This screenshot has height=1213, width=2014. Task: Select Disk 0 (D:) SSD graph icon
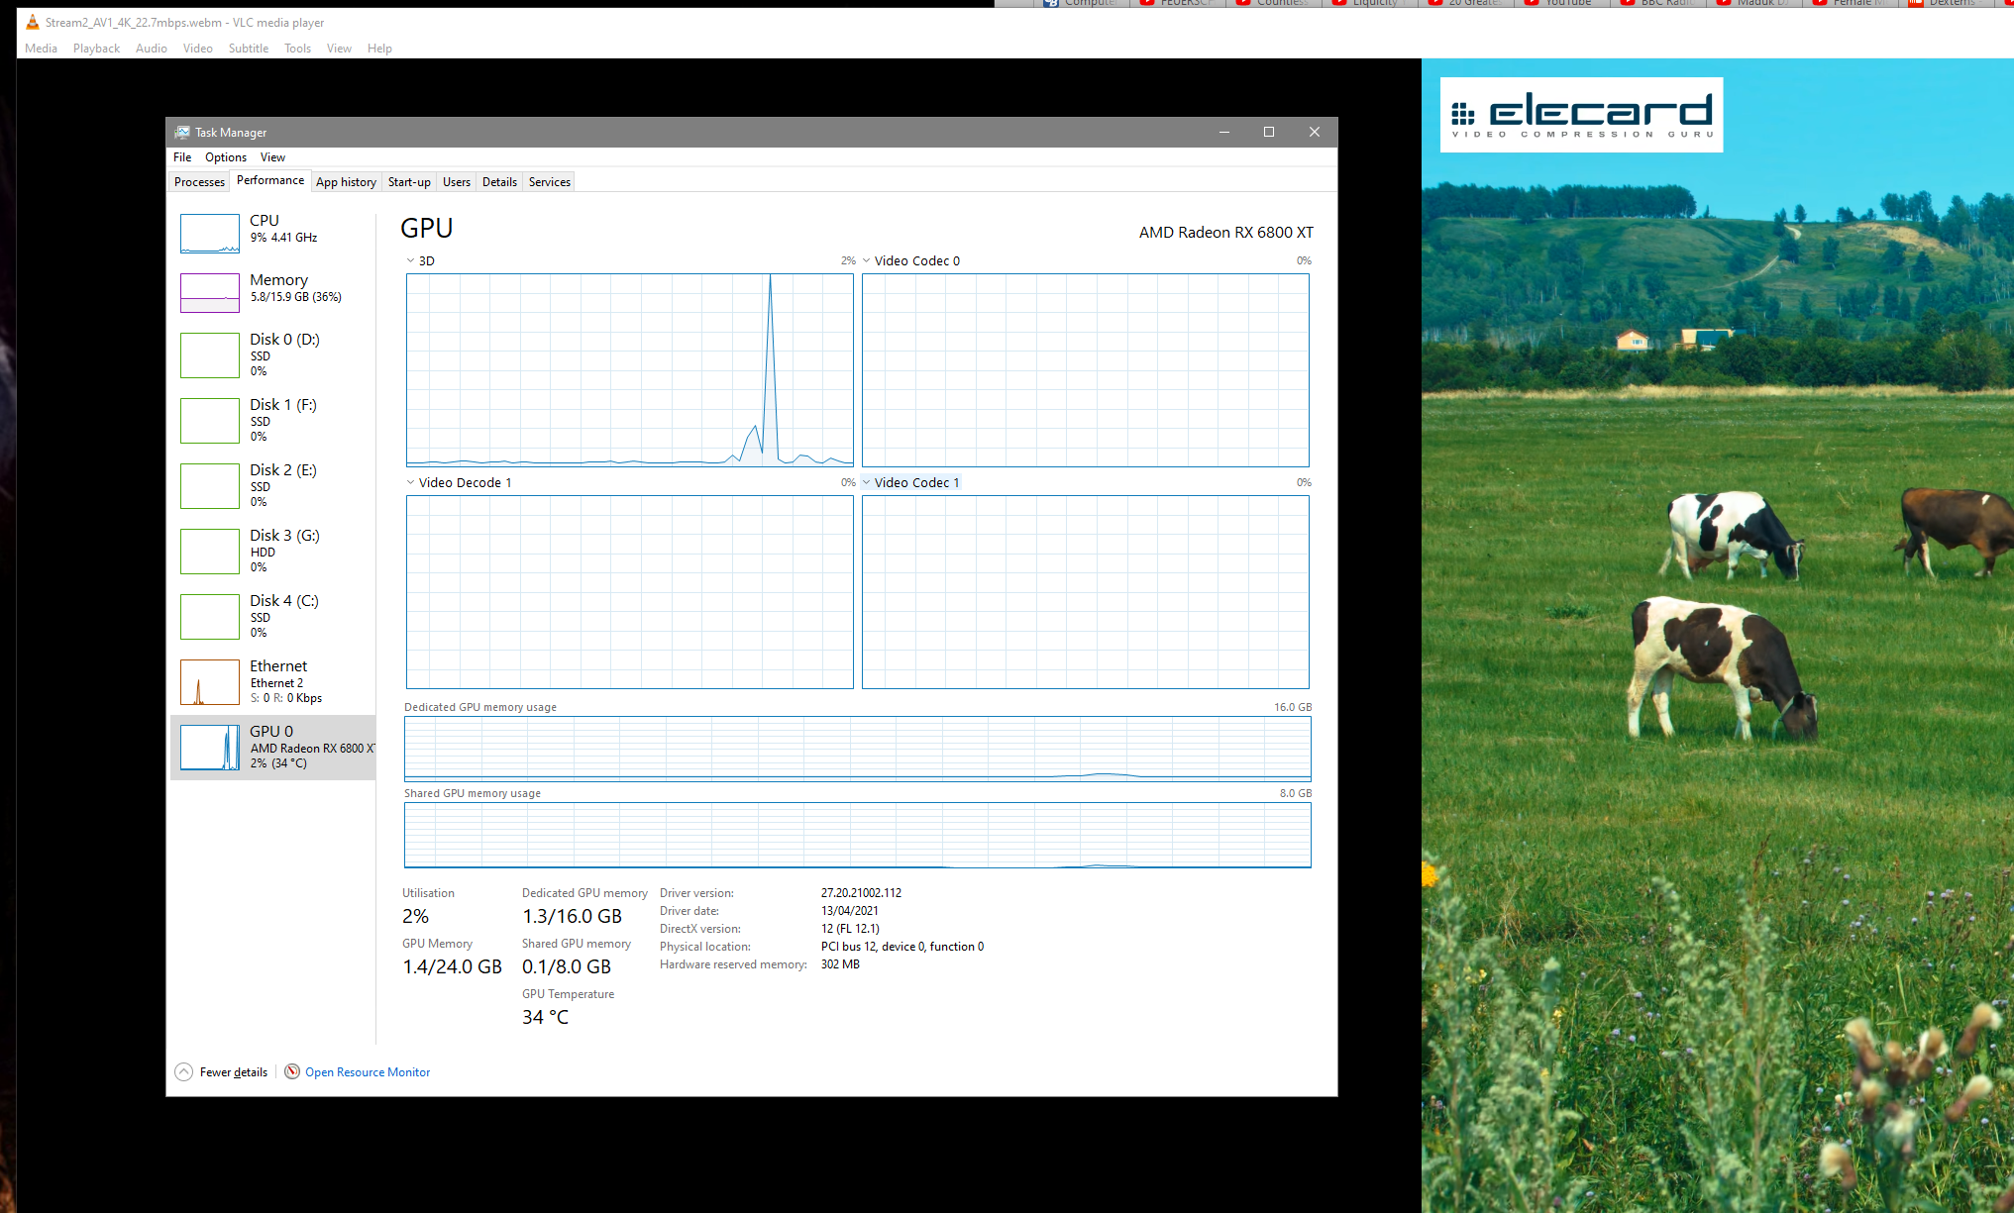coord(209,355)
